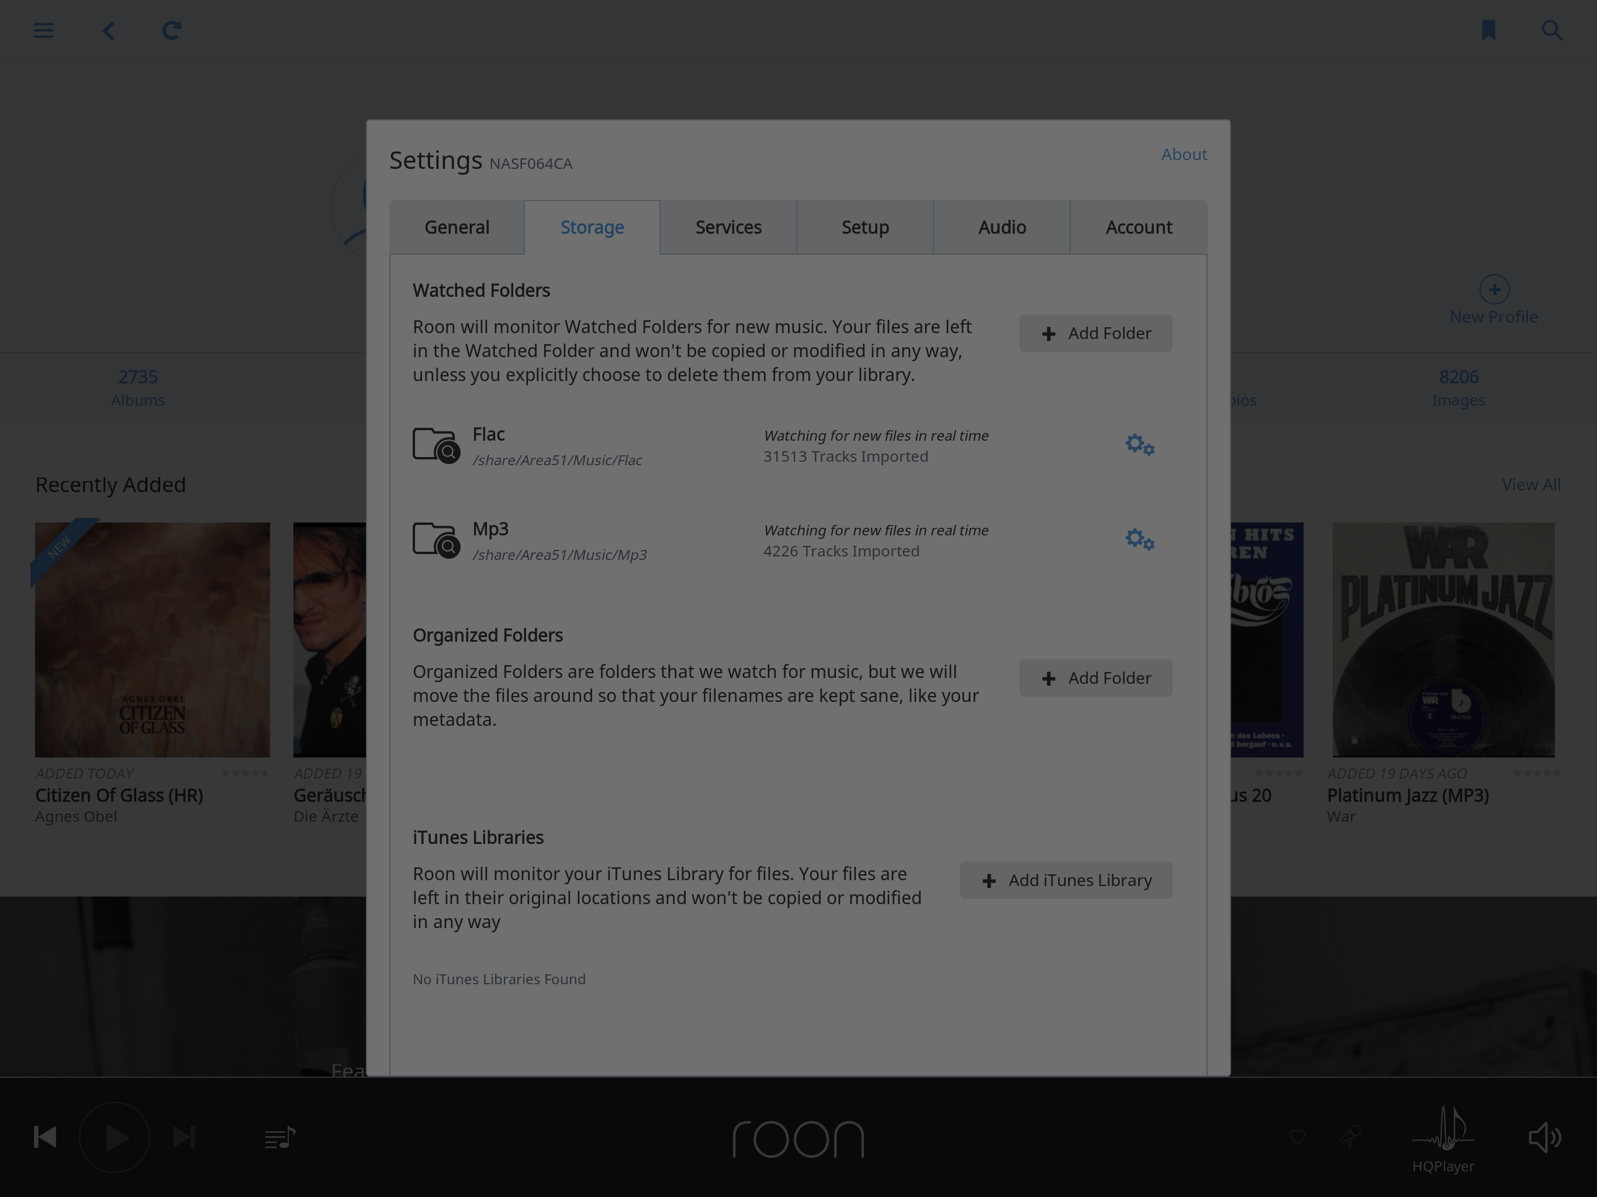1597x1197 pixels.
Task: Open Platinum Jazz album cover
Action: pyautogui.click(x=1443, y=639)
